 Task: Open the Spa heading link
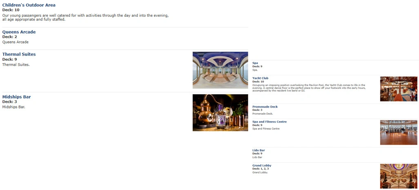point(255,63)
